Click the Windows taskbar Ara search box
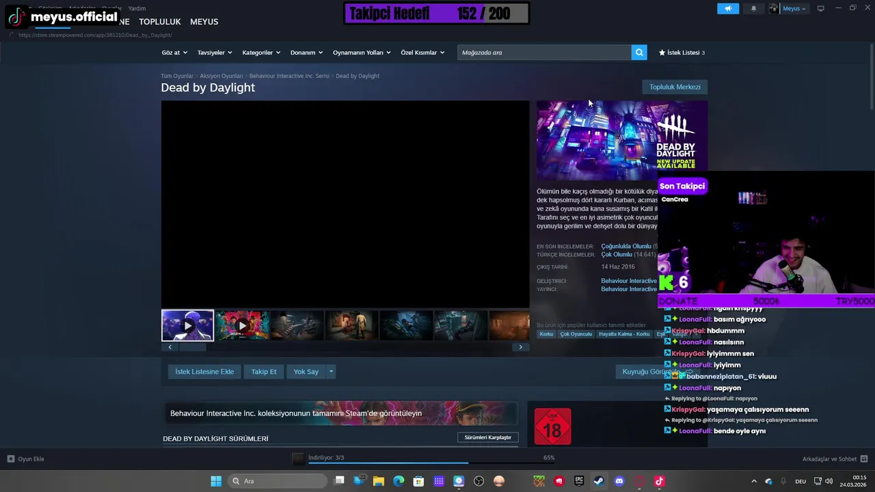This screenshot has height=492, width=875. (277, 481)
